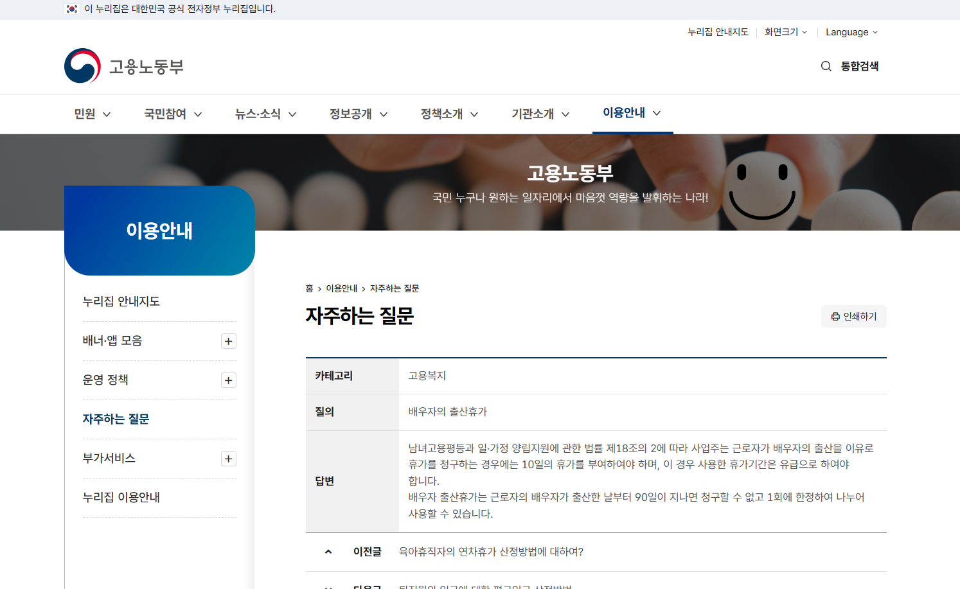The image size is (960, 589).
Task: Click the printer icon in 인쇄하기
Action: pos(835,317)
